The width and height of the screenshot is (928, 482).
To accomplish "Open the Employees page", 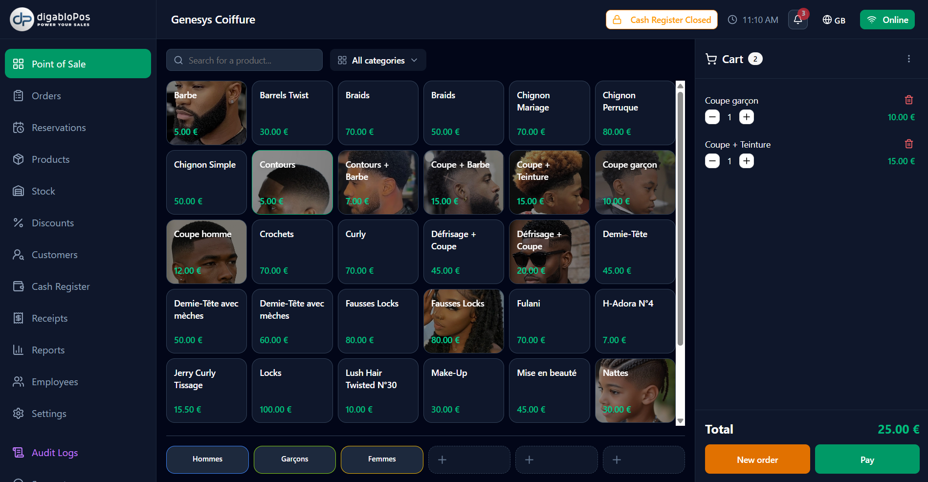I will [x=55, y=382].
